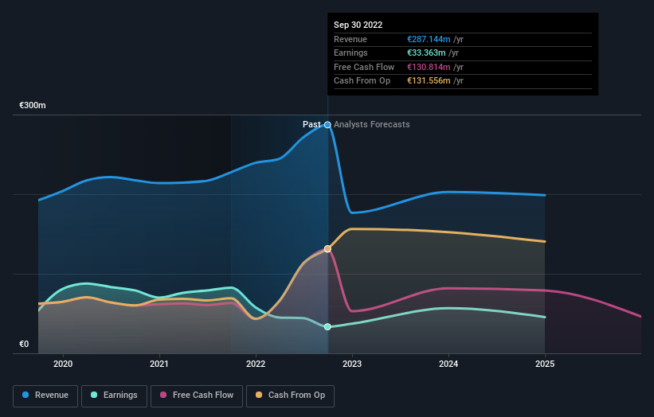Toggle the Revenue legend series
The height and width of the screenshot is (417, 654).
click(x=45, y=396)
